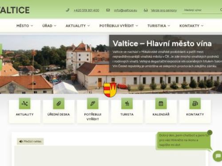Viewport: 222px width, 166px height.
Task: Close the chatbot greeting bubble
Action: [x=210, y=132]
